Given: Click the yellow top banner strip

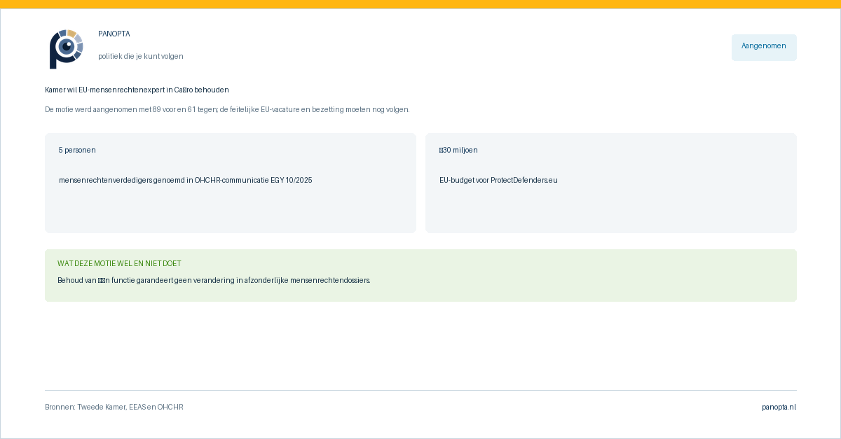Looking at the screenshot, I should (x=420, y=4).
